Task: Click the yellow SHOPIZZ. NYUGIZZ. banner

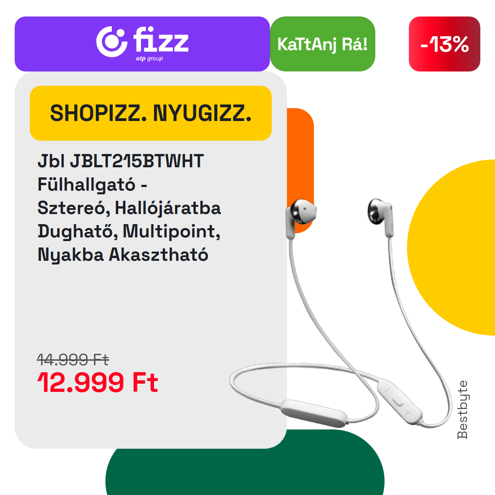Action: (151, 113)
